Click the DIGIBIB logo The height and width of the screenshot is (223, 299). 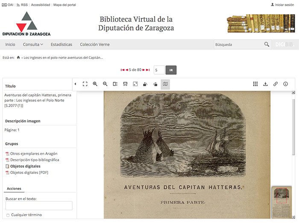click(x=284, y=44)
